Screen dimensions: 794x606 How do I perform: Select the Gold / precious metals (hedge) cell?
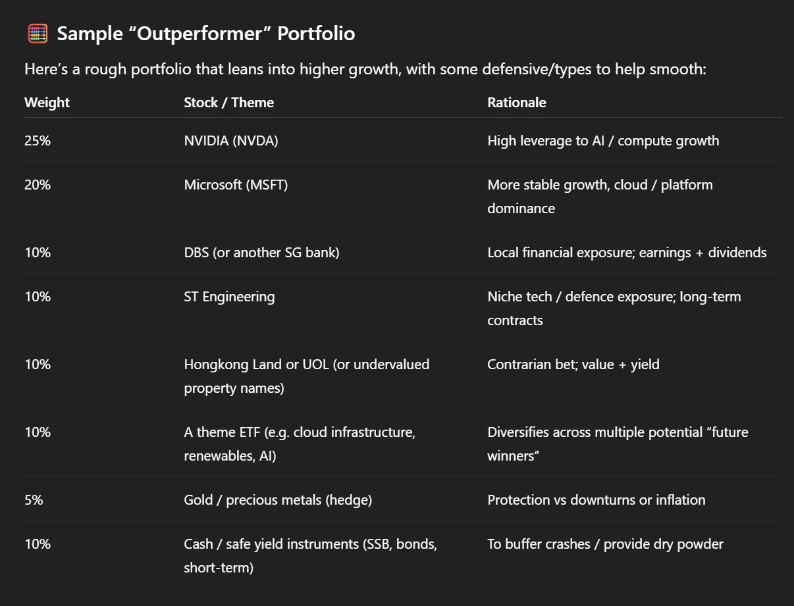click(x=278, y=500)
